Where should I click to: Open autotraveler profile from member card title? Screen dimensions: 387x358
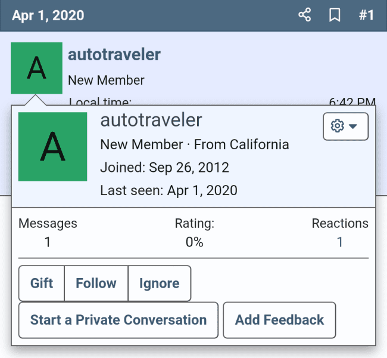click(x=151, y=120)
